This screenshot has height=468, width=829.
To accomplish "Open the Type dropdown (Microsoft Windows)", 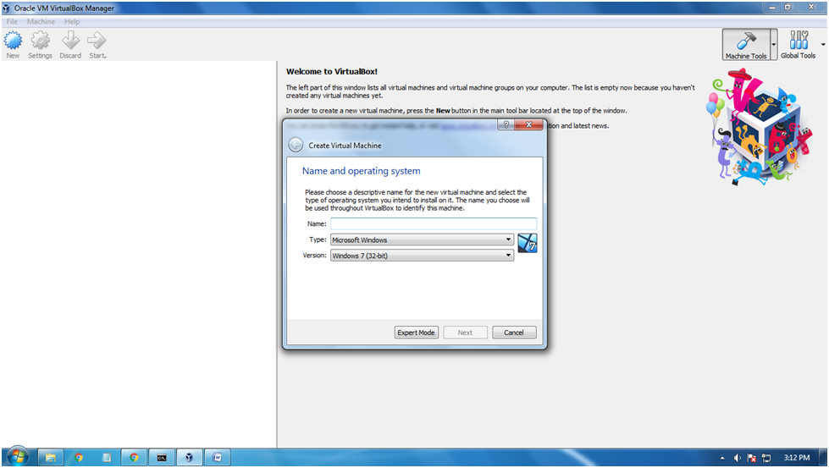I will pyautogui.click(x=422, y=240).
